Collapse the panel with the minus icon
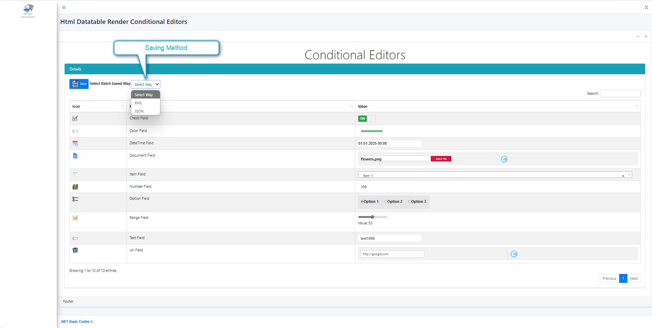This screenshot has height=328, width=652. coord(638,36)
